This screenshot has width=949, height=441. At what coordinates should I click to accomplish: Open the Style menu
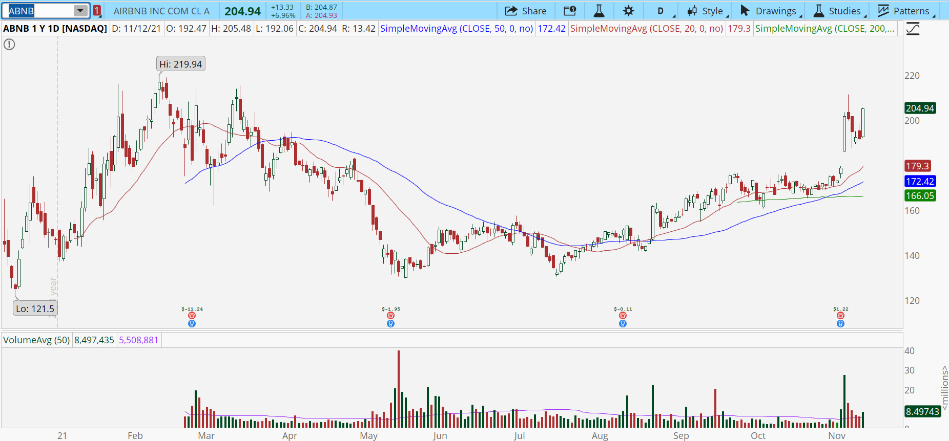[x=706, y=11]
